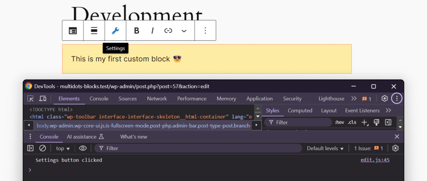Viewport: 427px width, 181px height.
Task: Activate the inspect element picker in DevTools
Action: 30,99
